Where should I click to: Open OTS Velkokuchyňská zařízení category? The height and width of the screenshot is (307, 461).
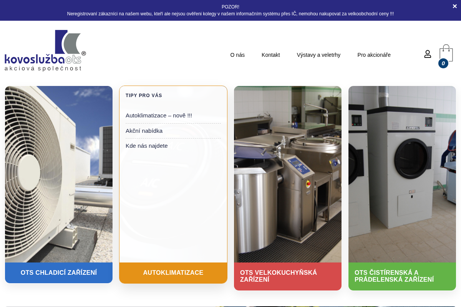(x=288, y=276)
